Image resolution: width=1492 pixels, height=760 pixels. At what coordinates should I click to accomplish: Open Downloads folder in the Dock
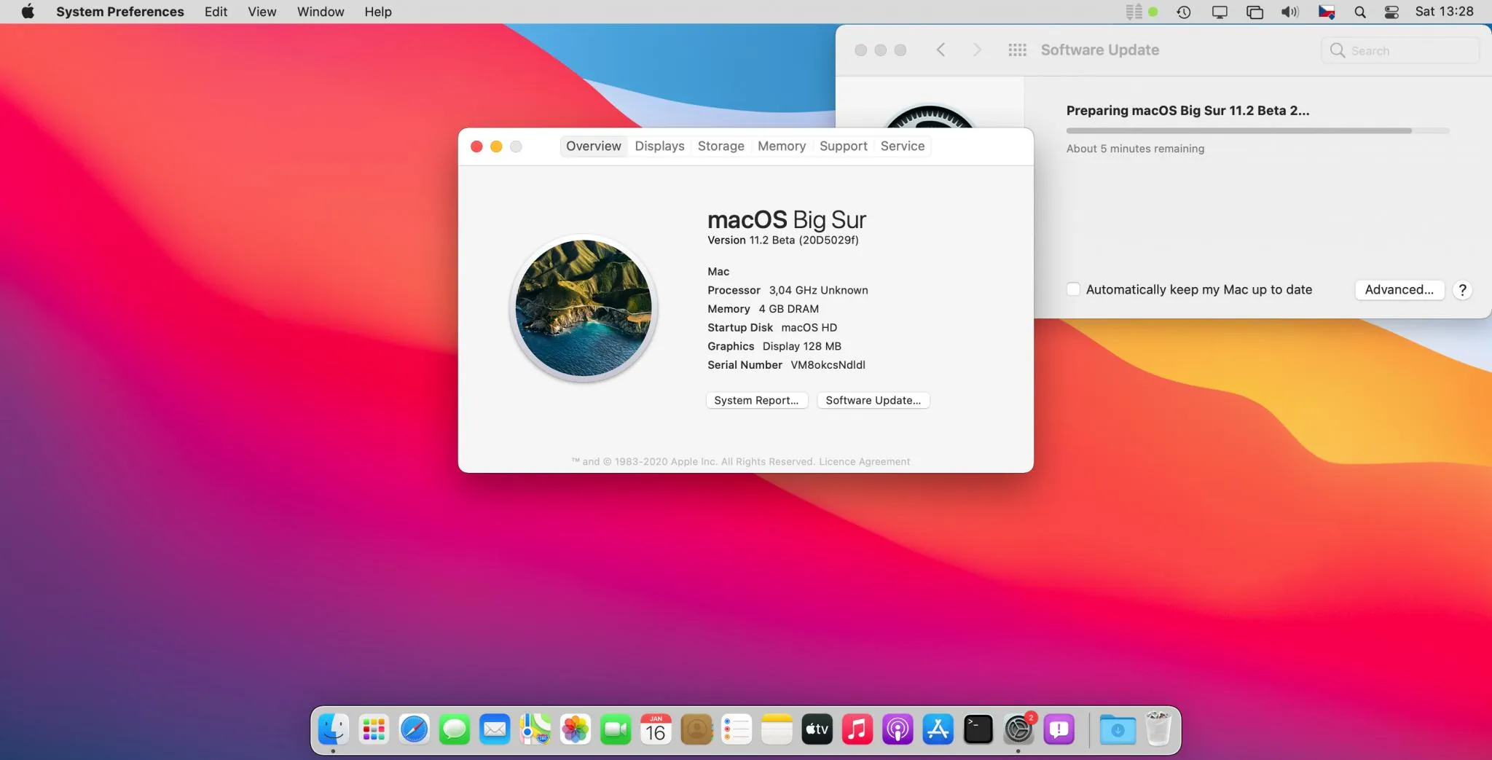tap(1118, 729)
